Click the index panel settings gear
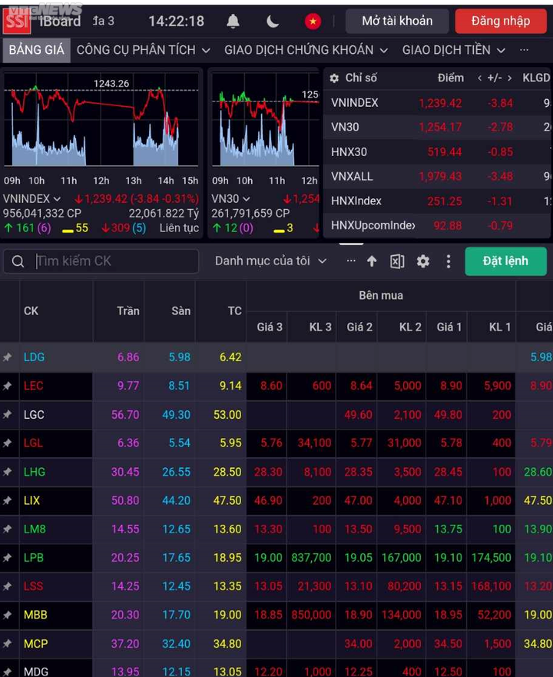553x677 pixels. coord(334,78)
